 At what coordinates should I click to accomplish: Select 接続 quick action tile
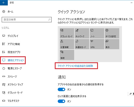[67, 55]
